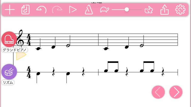
Task: Go to the next page arrow
Action: pos(176,92)
